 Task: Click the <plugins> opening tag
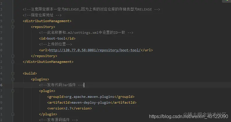tap(40, 79)
